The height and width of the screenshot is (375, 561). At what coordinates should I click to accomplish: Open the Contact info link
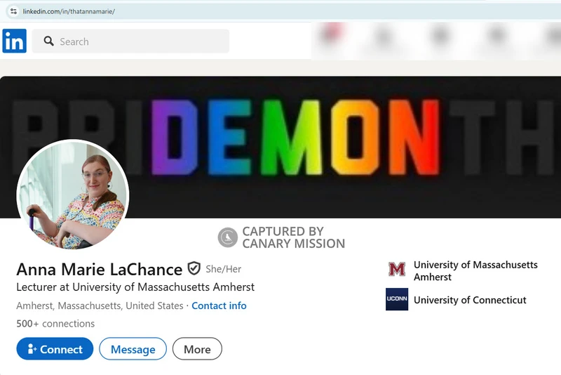tap(219, 306)
